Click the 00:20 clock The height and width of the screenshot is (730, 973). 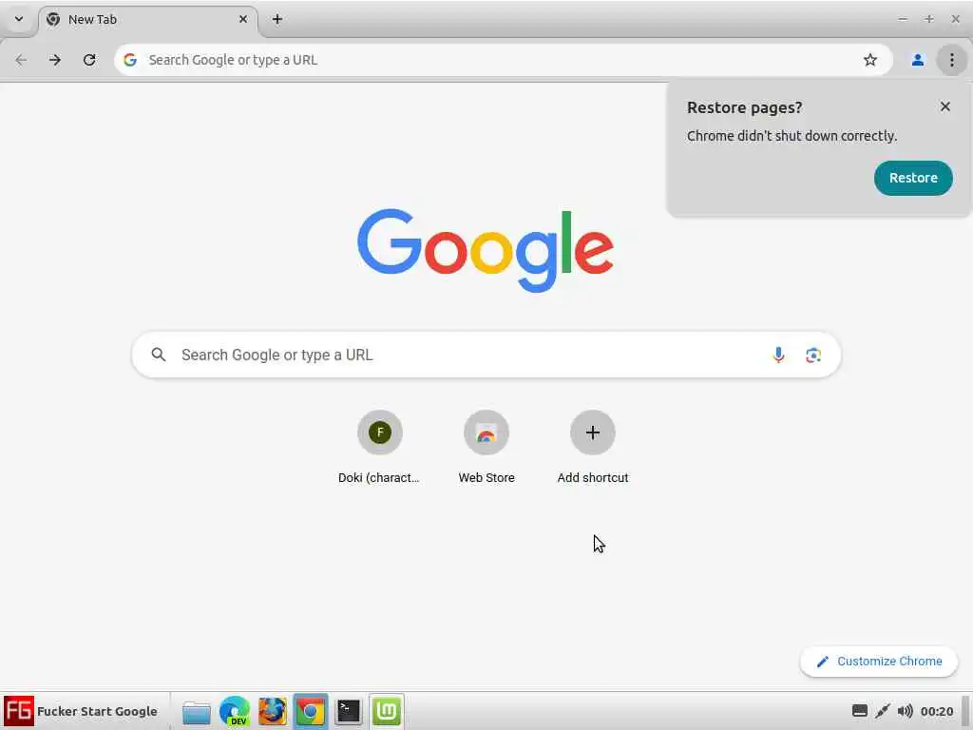[x=936, y=711]
